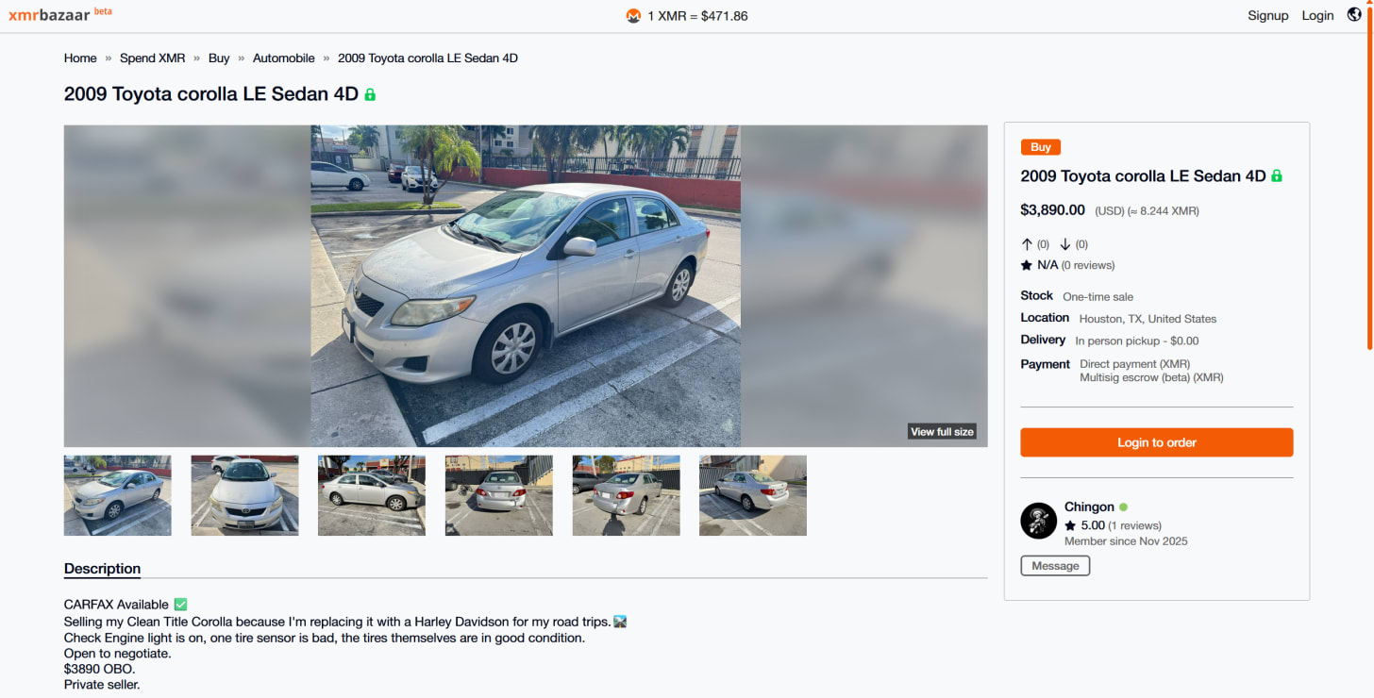This screenshot has width=1374, height=698.
Task: Click the Login to order button
Action: [x=1156, y=442]
